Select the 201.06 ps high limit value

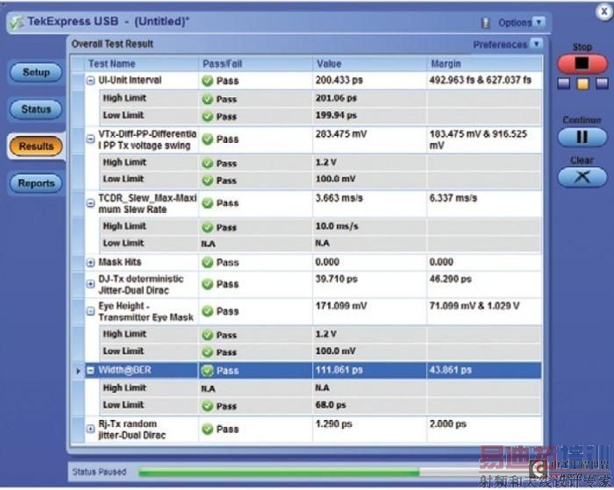pos(336,98)
